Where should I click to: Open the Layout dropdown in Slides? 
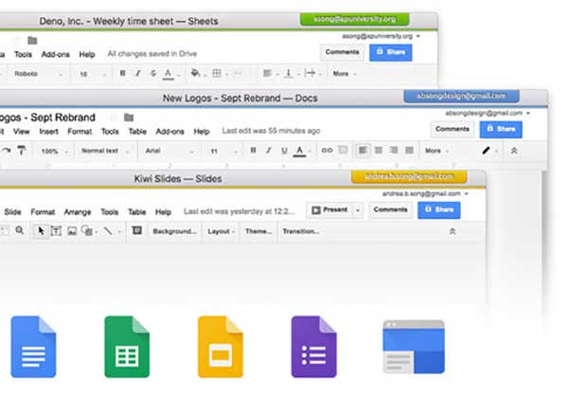(x=221, y=231)
